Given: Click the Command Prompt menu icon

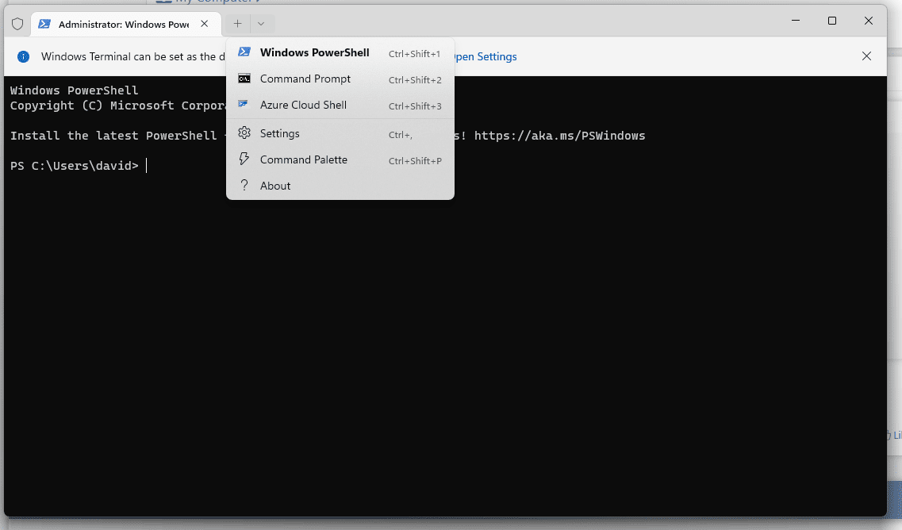Looking at the screenshot, I should pyautogui.click(x=244, y=79).
